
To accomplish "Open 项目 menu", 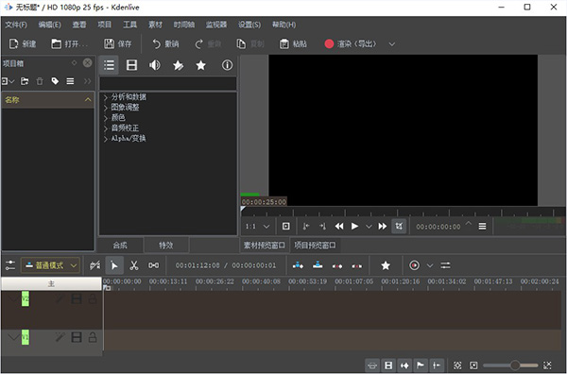I will pyautogui.click(x=105, y=25).
